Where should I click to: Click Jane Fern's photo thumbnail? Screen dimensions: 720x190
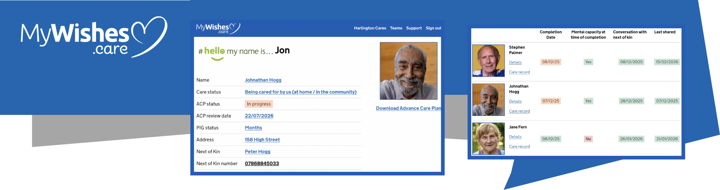click(488, 138)
